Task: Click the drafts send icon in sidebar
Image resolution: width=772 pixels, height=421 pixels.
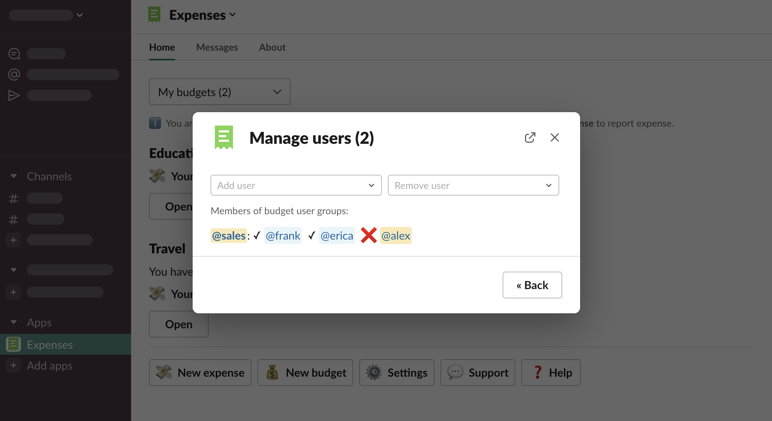Action: 14,95
